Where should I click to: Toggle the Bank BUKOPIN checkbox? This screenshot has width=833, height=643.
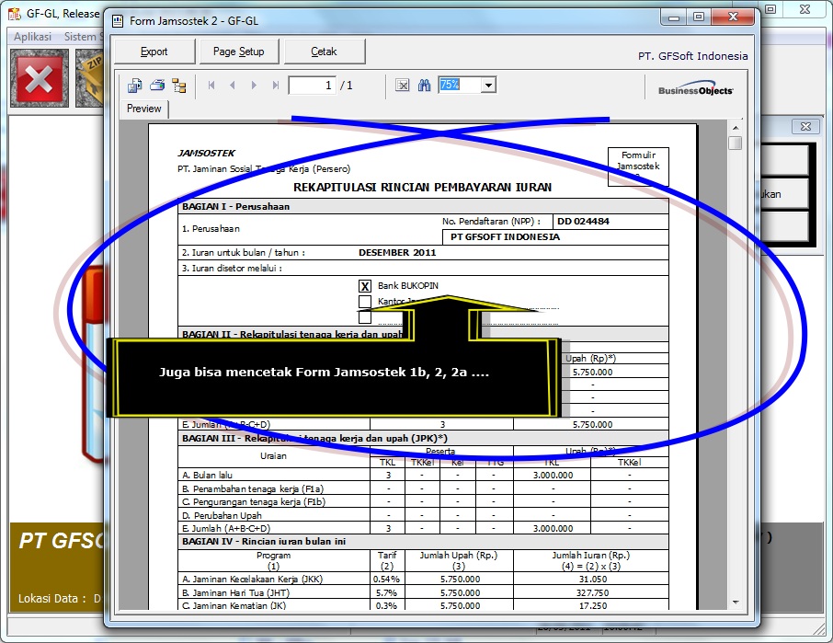click(x=364, y=286)
